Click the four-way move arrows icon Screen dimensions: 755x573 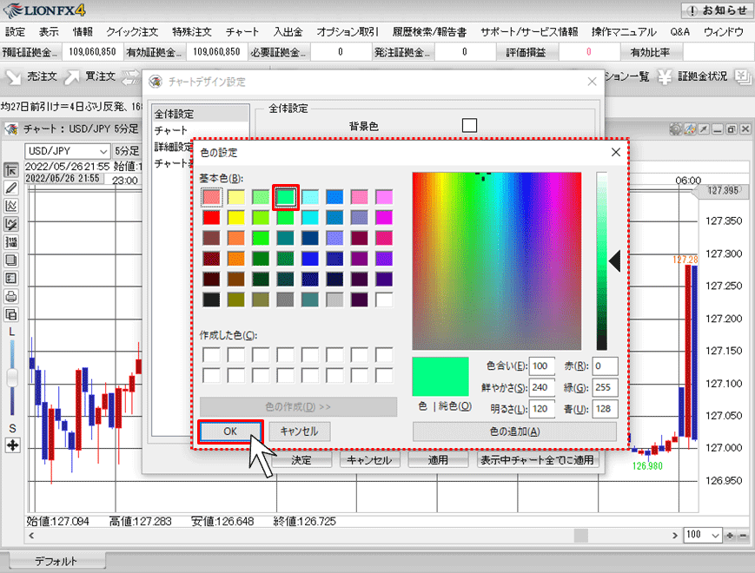tap(12, 445)
